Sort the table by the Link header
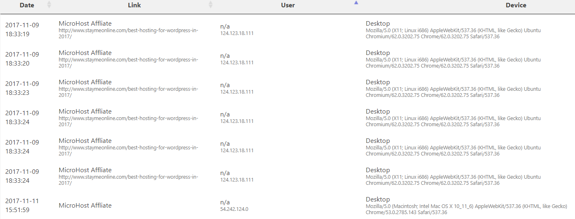575x219 pixels. point(134,5)
